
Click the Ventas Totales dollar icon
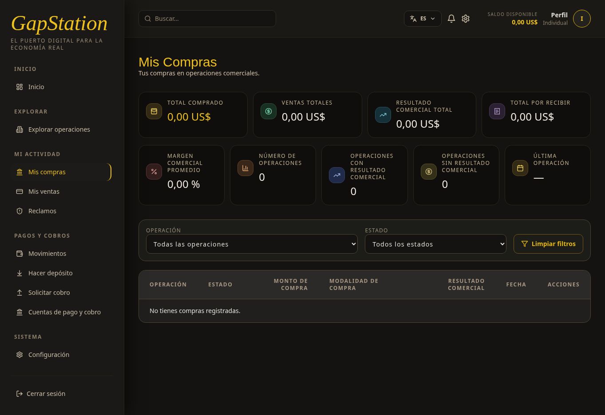pos(269,111)
